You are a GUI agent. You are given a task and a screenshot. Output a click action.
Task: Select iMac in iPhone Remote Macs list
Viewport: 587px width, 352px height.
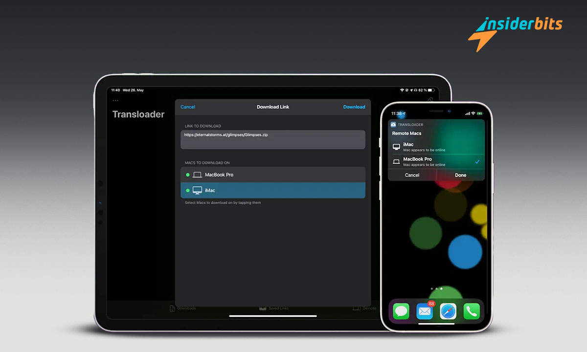435,147
